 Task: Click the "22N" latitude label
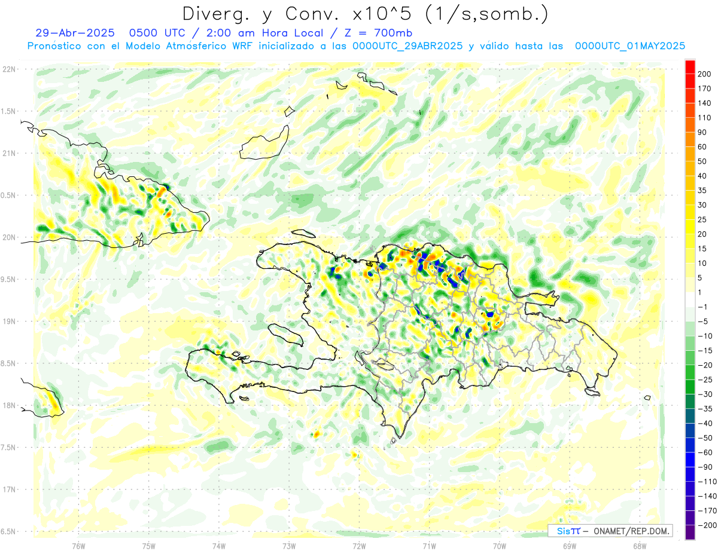(x=9, y=69)
